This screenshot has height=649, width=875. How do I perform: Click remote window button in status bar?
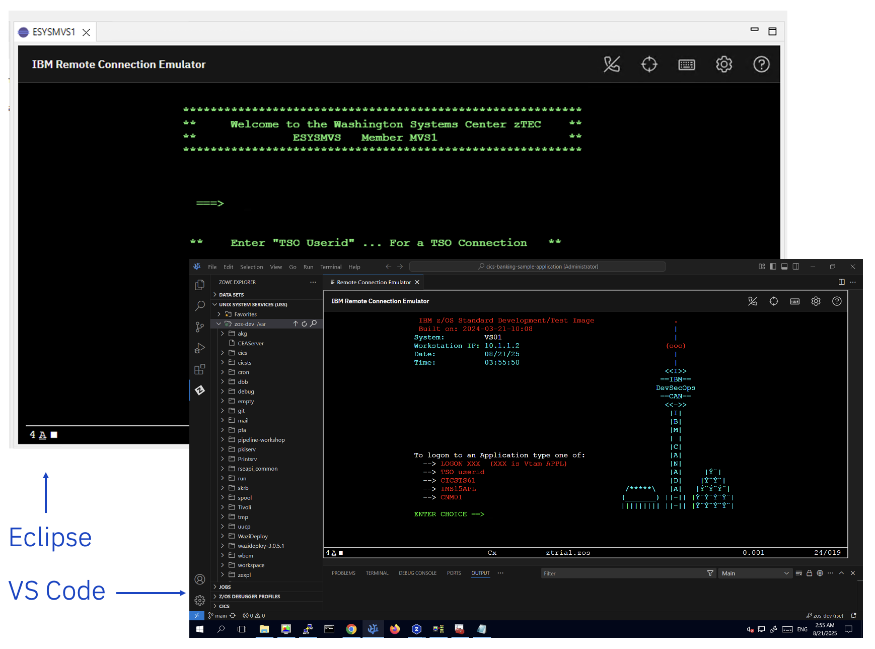197,616
